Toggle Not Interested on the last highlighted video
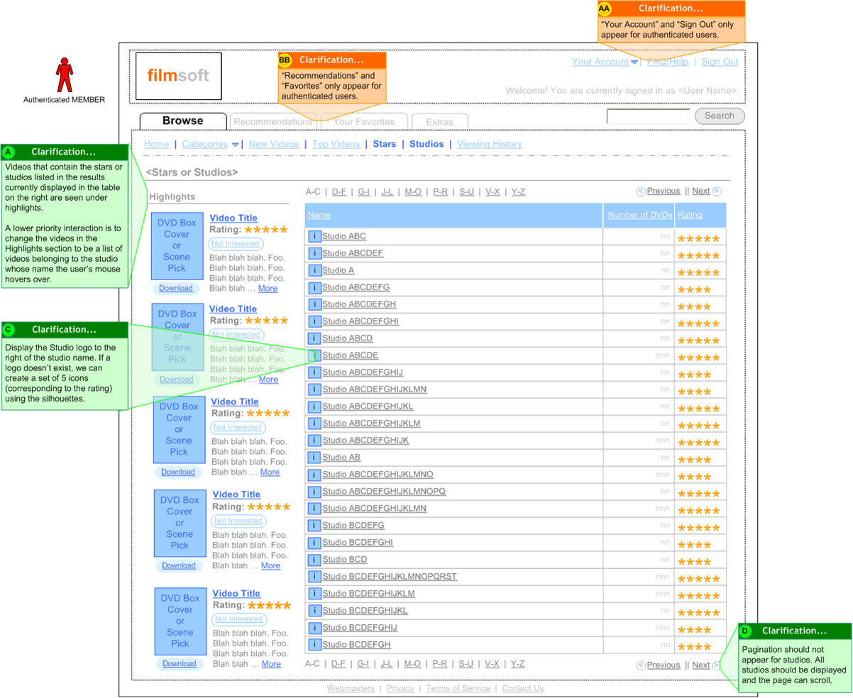 [x=240, y=619]
